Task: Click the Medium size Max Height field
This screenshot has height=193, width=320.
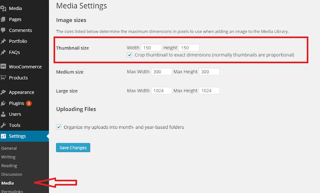Action: [x=209, y=72]
